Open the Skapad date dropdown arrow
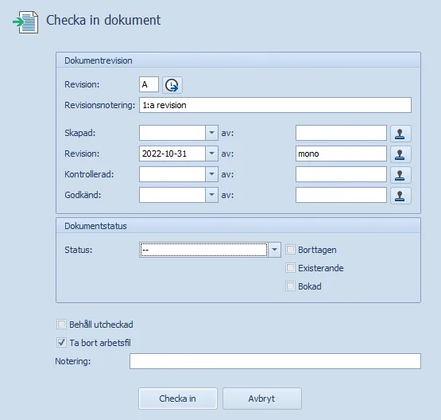This screenshot has height=420, width=441. pos(212,133)
